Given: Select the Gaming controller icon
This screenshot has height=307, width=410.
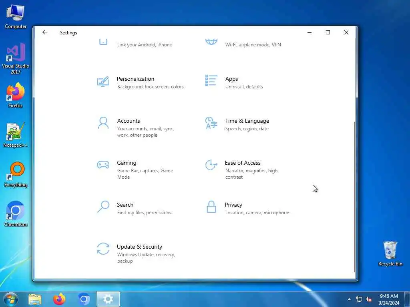Looking at the screenshot, I should click(103, 165).
